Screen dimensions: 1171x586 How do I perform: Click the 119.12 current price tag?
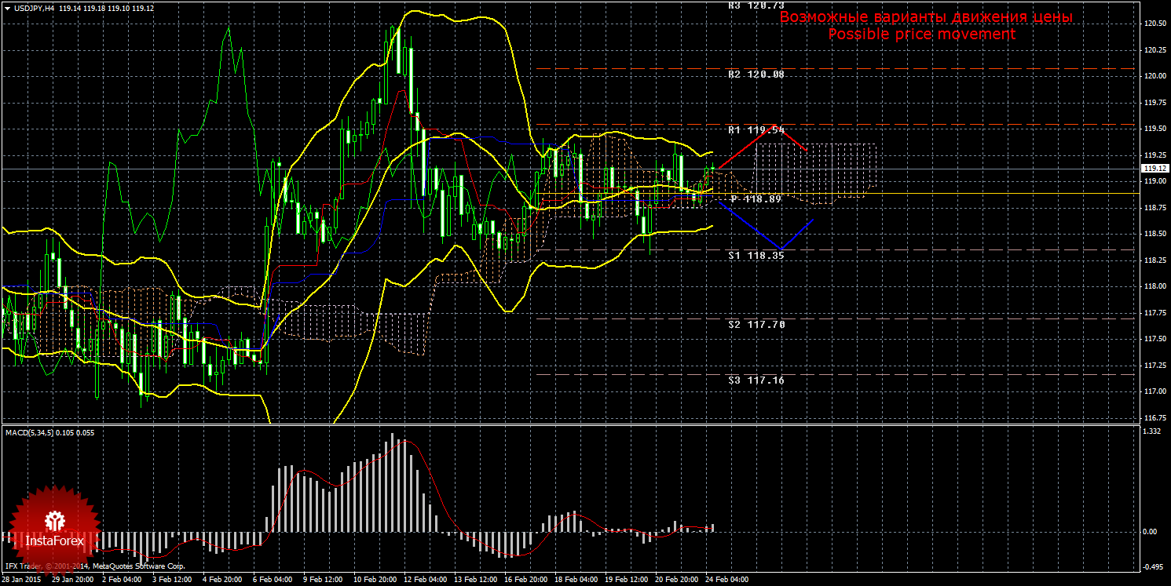(1154, 169)
